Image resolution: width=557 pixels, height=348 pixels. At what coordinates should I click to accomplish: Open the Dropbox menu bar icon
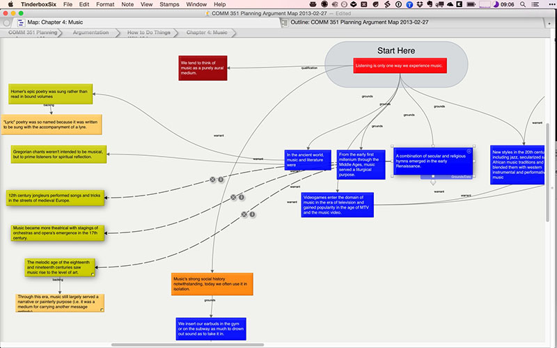point(420,4)
